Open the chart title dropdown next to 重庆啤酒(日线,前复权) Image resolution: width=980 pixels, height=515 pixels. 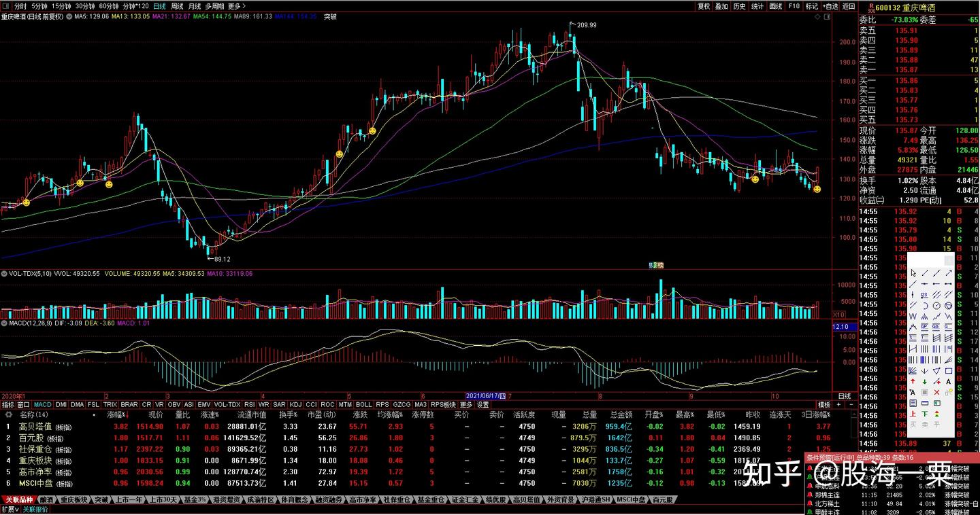click(x=68, y=16)
